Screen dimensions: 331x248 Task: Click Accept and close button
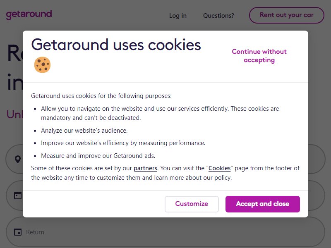point(263,204)
